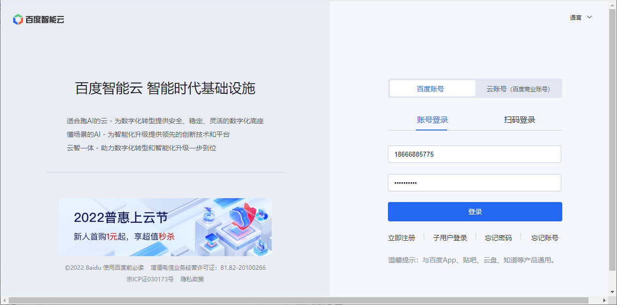This screenshot has height=305, width=617.
Task: Select the 百度账号 account type tab
Action: point(432,88)
